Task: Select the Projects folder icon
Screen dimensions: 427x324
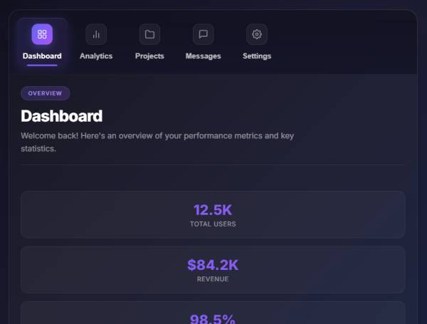Action: pyautogui.click(x=149, y=34)
